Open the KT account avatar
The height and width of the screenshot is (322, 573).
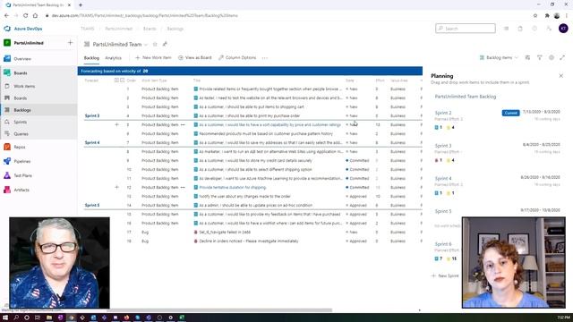click(x=563, y=29)
